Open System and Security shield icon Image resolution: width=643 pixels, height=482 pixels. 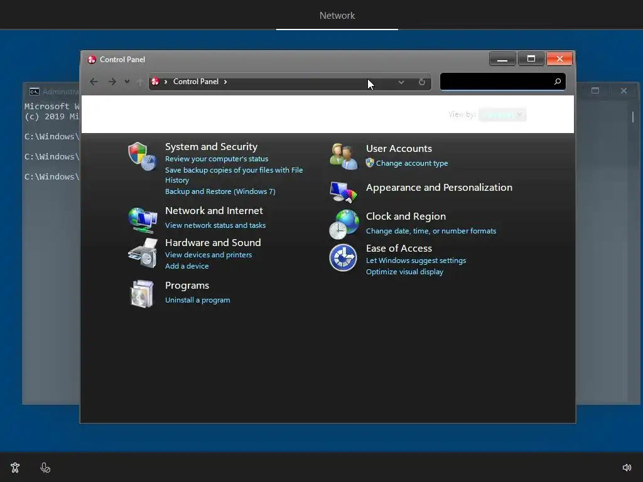(x=142, y=156)
